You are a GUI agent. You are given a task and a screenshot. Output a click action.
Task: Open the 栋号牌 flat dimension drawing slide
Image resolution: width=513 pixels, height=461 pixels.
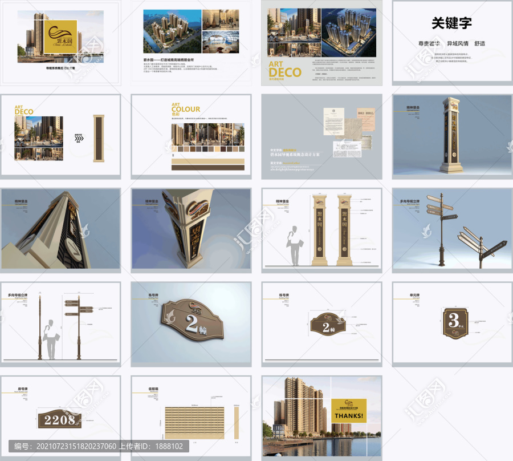pyautogui.click(x=321, y=324)
